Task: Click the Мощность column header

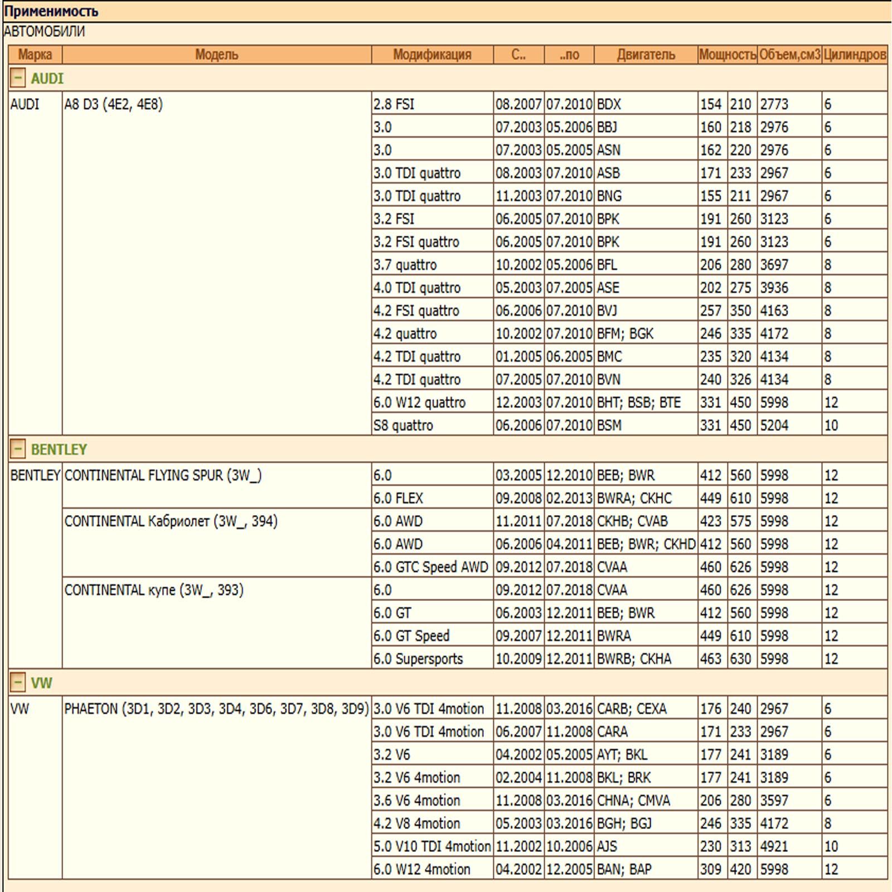Action: pyautogui.click(x=727, y=55)
